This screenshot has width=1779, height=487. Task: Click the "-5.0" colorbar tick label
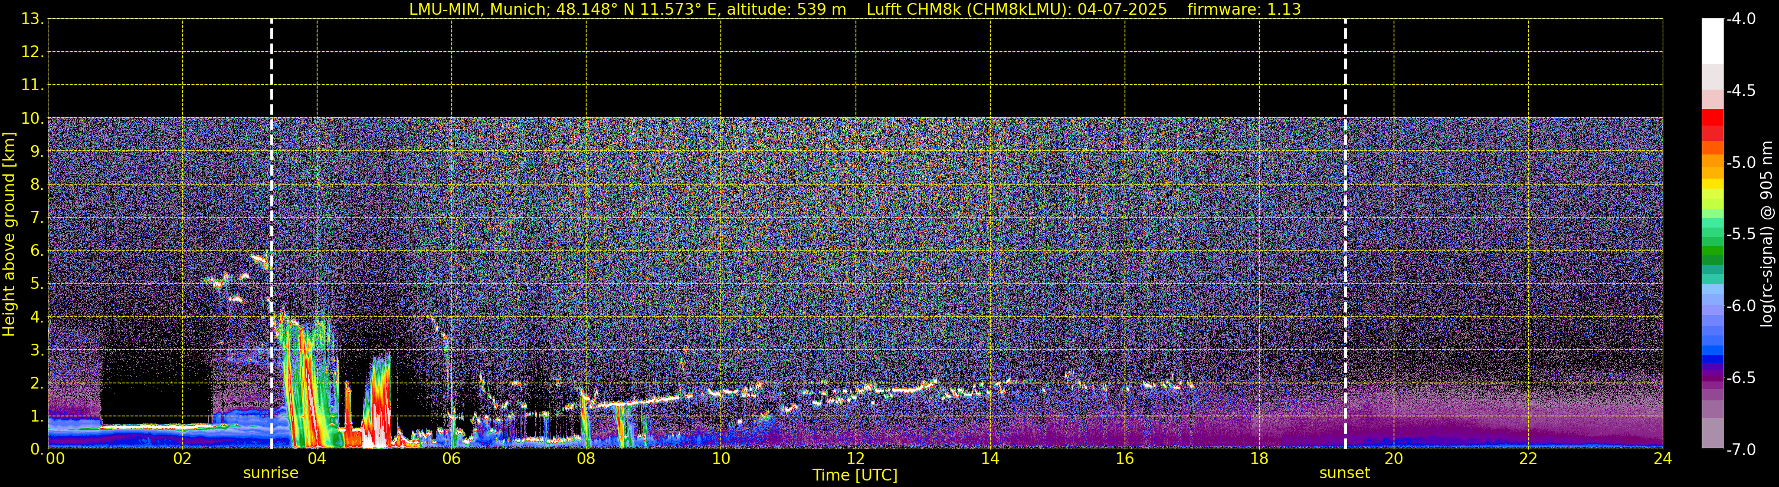[x=1740, y=162]
